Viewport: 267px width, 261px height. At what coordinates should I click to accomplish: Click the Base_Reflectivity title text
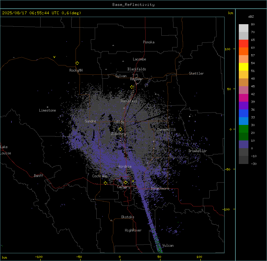(133, 5)
